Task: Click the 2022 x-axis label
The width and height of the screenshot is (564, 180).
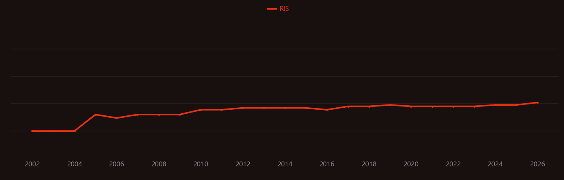Action: click(453, 164)
